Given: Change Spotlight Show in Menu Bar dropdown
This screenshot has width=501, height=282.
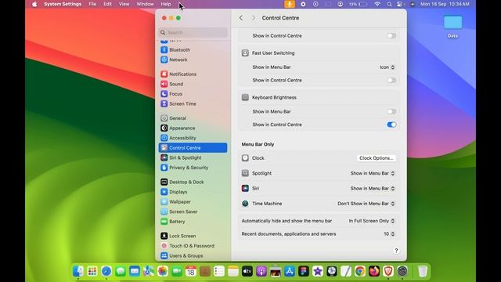Looking at the screenshot, I should pyautogui.click(x=373, y=173).
